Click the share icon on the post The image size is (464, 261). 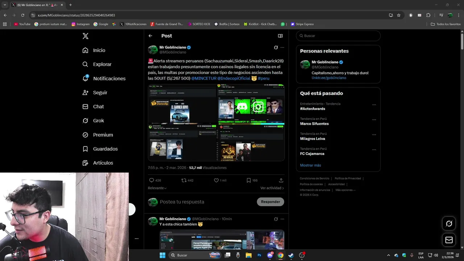(281, 180)
